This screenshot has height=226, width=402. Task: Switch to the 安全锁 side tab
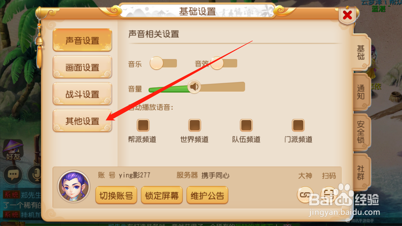pos(361,132)
